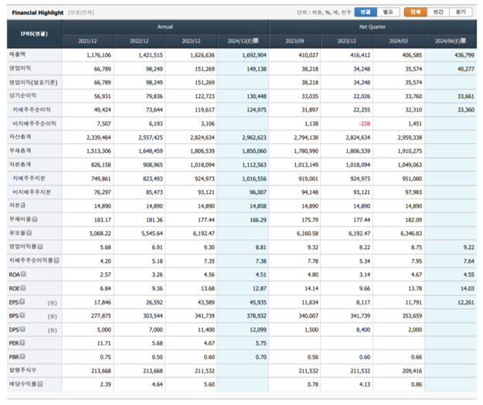483x405 pixels.
Task: Click the red -228 value
Action: click(365, 124)
